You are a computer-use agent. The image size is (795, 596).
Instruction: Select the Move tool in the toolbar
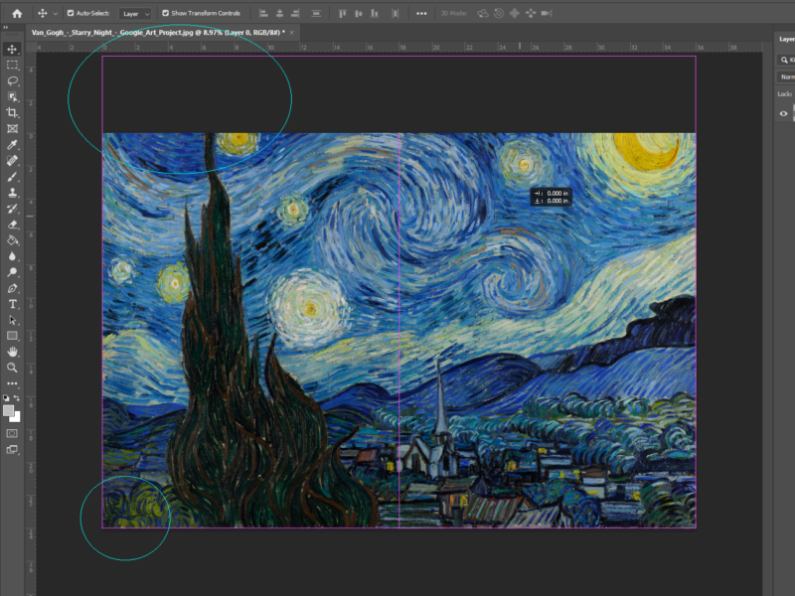point(13,49)
